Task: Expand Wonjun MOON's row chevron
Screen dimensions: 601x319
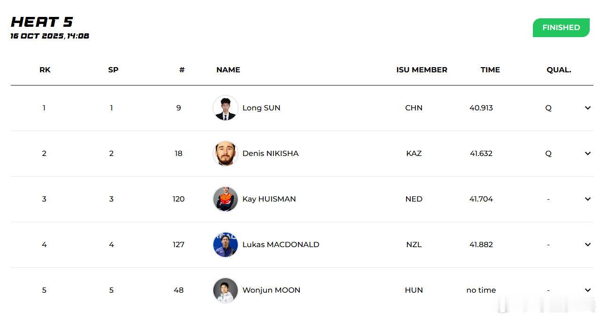Action: pos(587,290)
